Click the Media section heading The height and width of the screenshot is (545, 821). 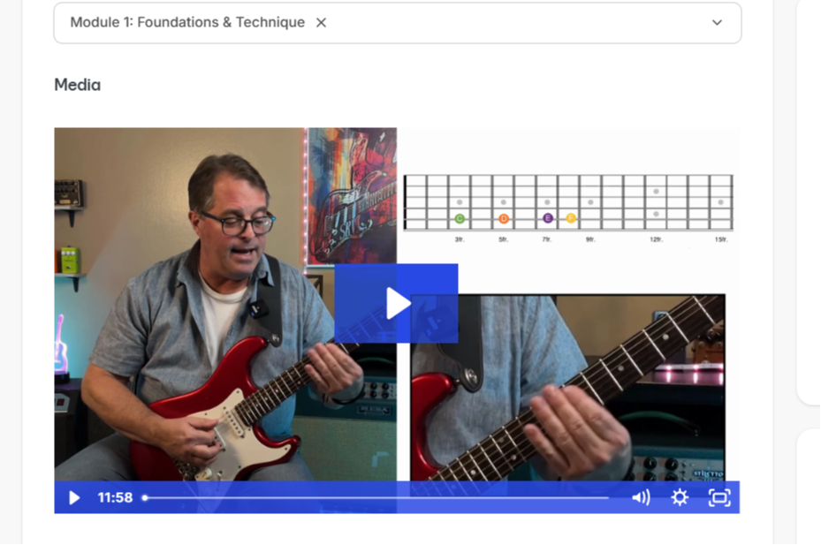click(78, 85)
